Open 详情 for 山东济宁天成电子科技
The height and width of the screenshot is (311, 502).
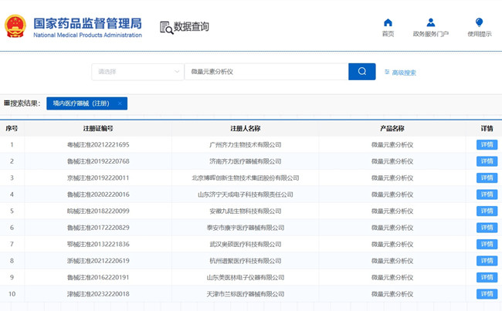pyautogui.click(x=487, y=194)
